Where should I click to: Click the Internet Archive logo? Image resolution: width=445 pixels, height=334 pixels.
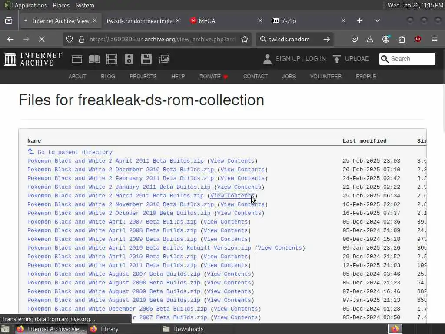(33, 59)
